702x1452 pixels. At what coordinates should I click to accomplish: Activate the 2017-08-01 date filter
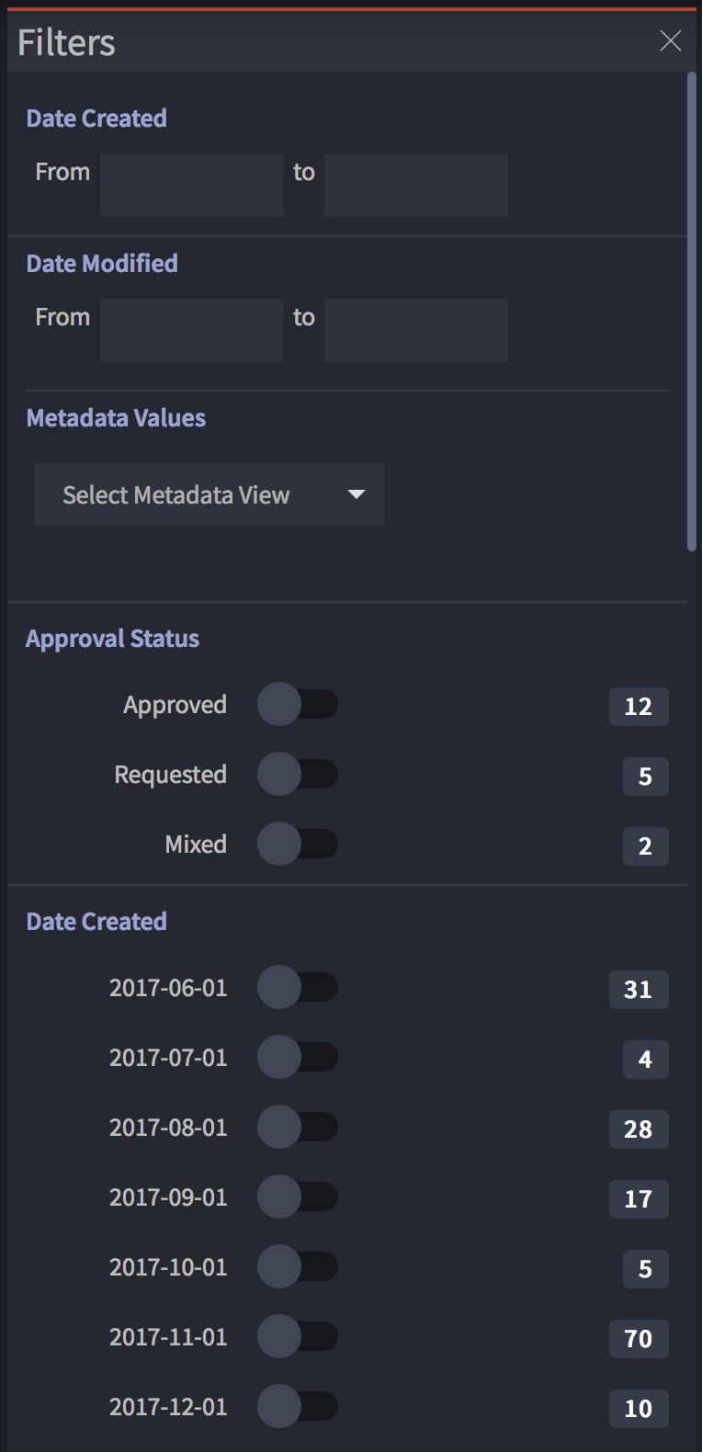(x=298, y=1127)
